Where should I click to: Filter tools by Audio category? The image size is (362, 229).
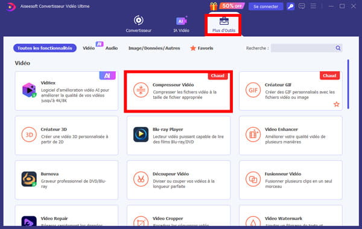(x=112, y=48)
